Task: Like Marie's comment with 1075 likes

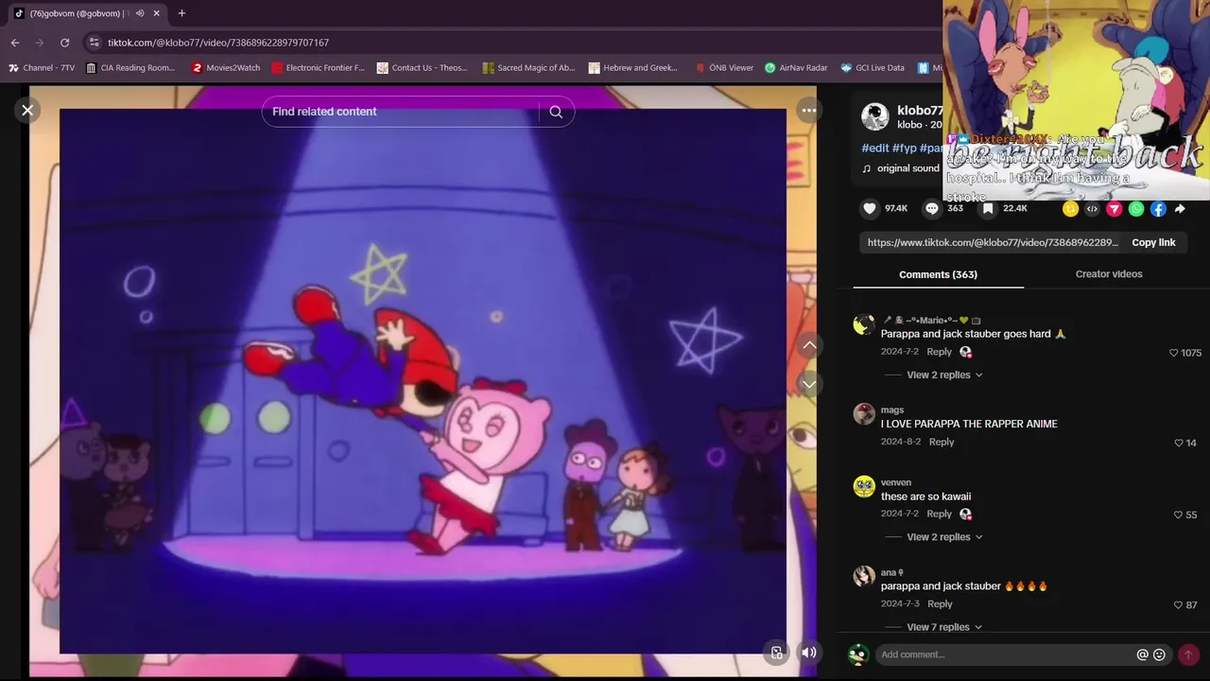Action: [x=1174, y=353]
